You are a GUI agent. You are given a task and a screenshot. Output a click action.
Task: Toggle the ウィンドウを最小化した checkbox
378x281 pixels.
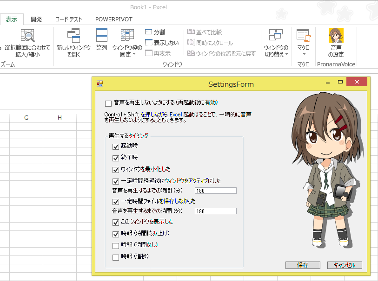pyautogui.click(x=116, y=169)
